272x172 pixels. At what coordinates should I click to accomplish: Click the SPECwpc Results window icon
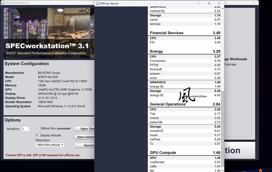coord(97,3)
